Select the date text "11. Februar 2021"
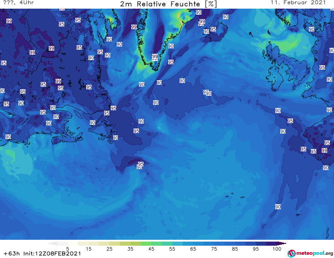This screenshot has height=258, width=334. point(298,3)
